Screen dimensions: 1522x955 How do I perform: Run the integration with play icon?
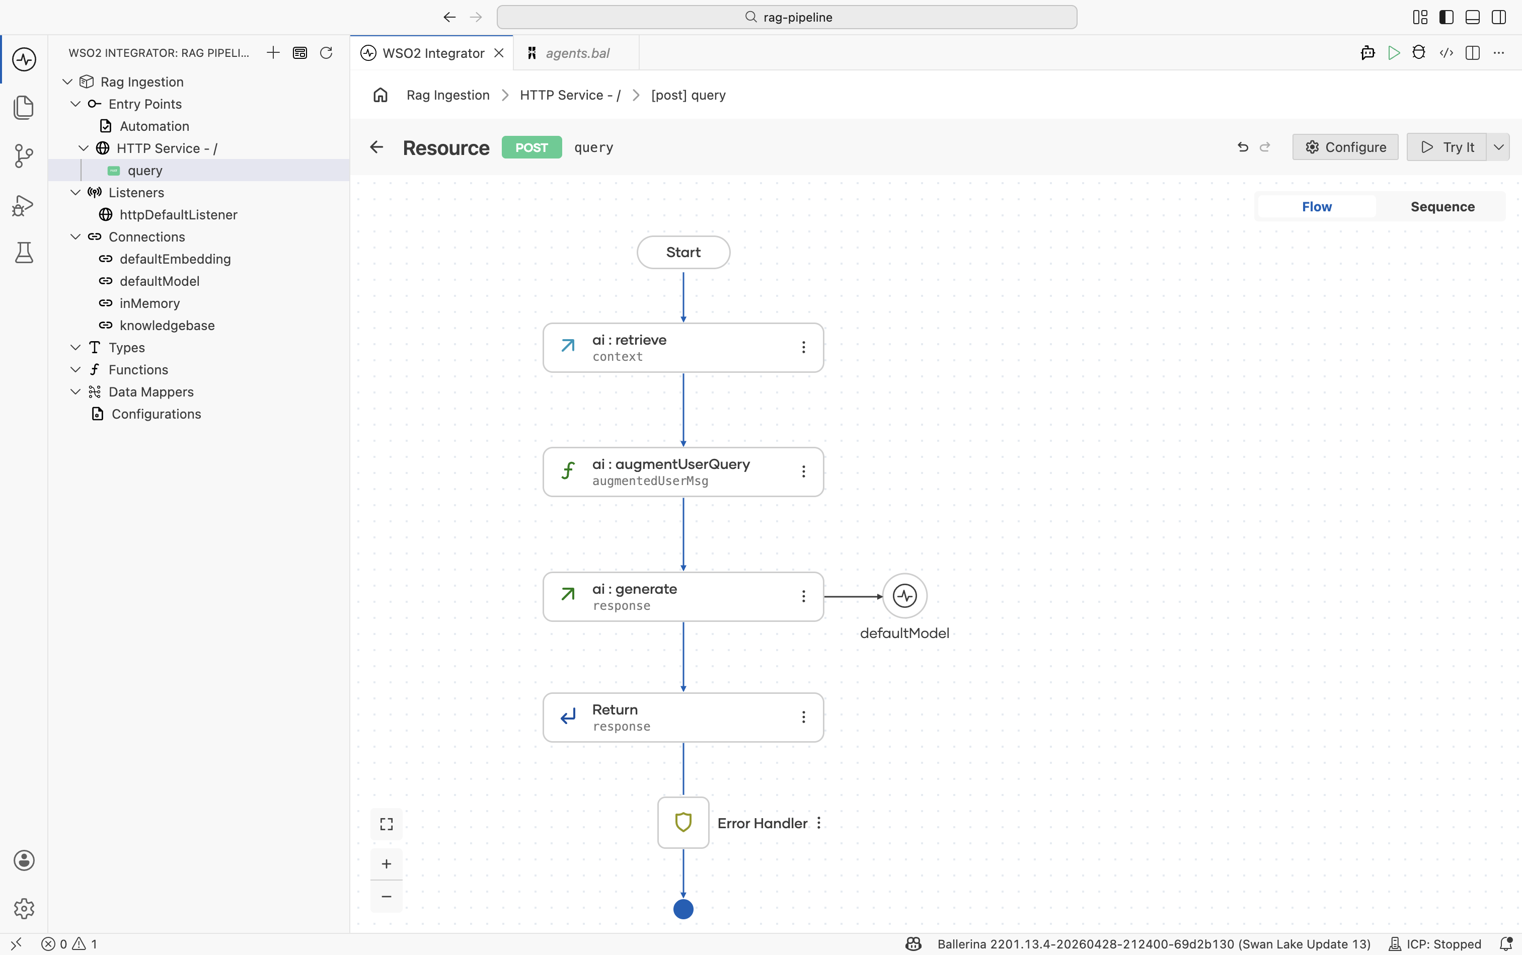(1394, 52)
